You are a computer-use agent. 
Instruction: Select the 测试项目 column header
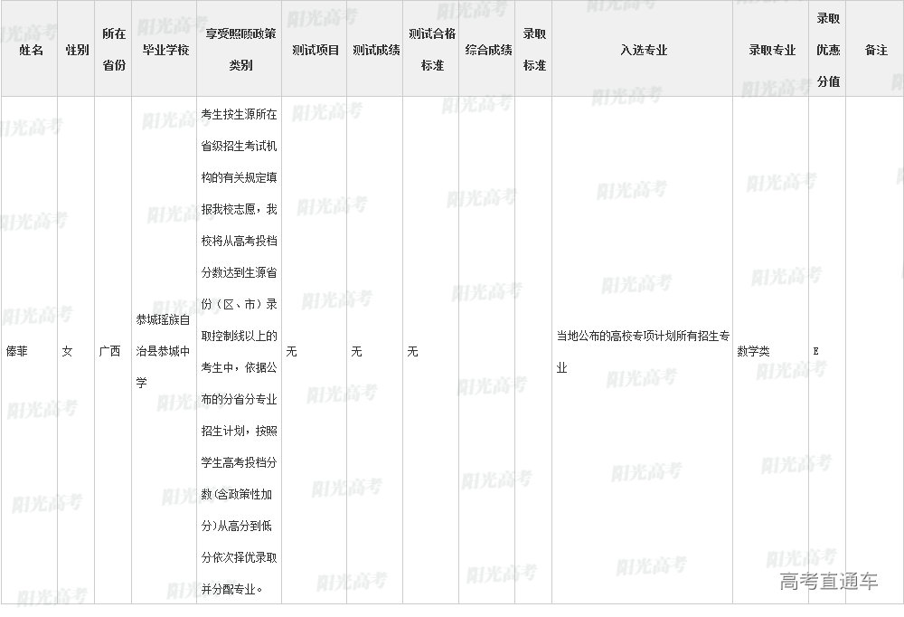pos(315,50)
